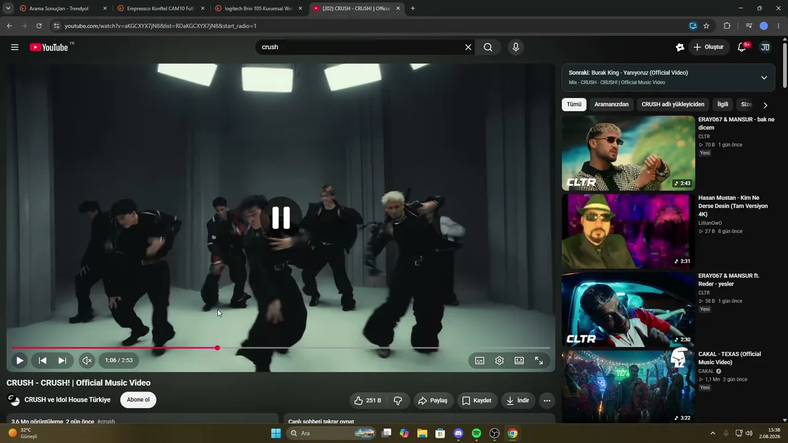Click the address bar URL field

tap(369, 26)
